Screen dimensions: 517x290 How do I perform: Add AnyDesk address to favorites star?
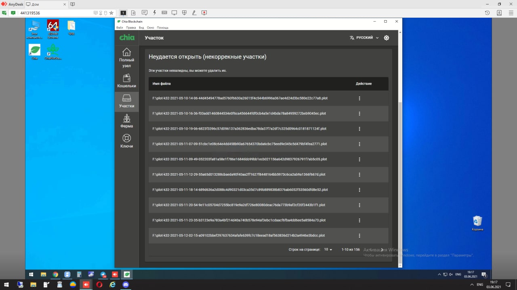pyautogui.click(x=111, y=13)
